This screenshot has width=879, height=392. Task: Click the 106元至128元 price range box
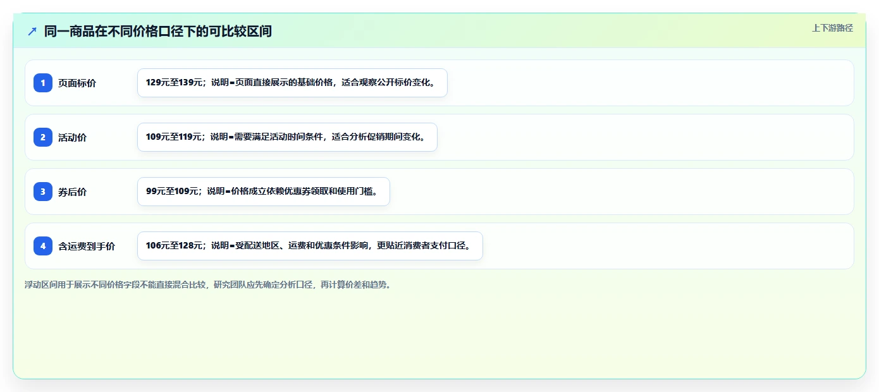tap(310, 246)
